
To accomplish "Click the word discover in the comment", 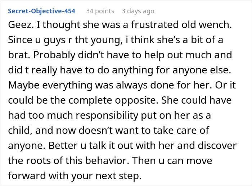I will [x=217, y=145].
